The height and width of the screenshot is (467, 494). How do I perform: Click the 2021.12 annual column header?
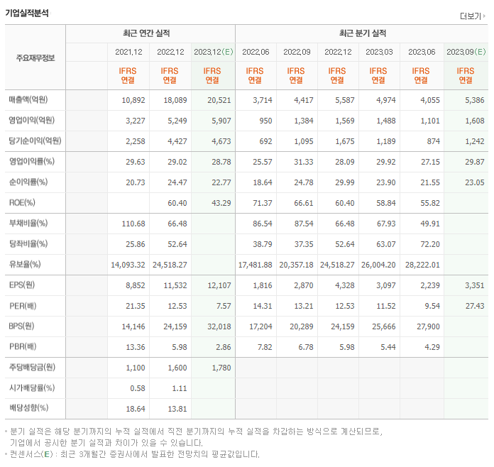[128, 52]
